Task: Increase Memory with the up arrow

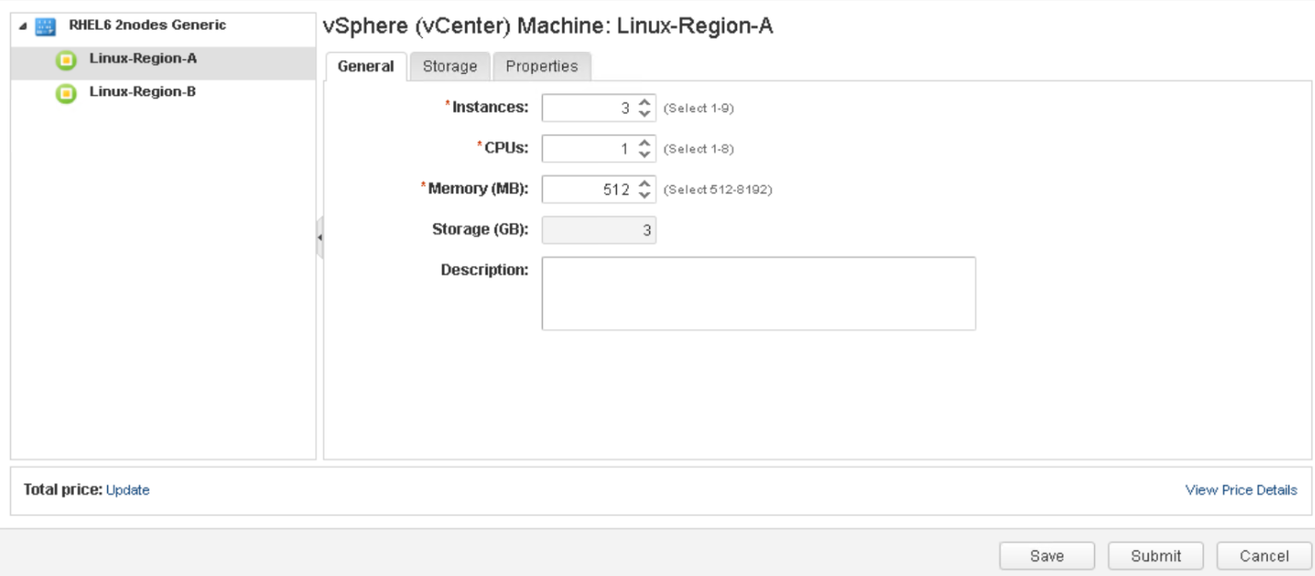Action: 645,183
